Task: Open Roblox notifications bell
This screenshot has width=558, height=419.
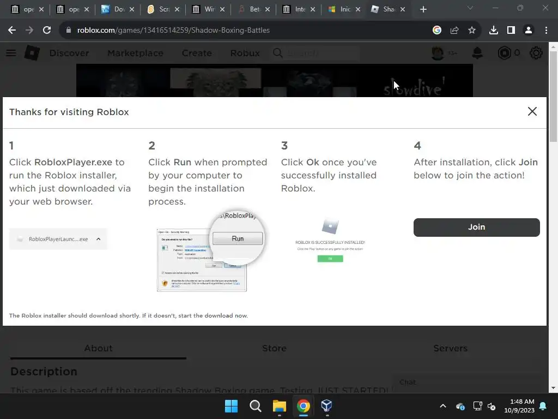Action: [477, 53]
